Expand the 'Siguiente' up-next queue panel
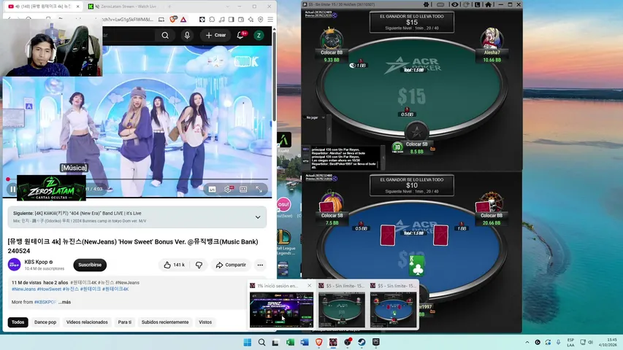 (x=258, y=217)
